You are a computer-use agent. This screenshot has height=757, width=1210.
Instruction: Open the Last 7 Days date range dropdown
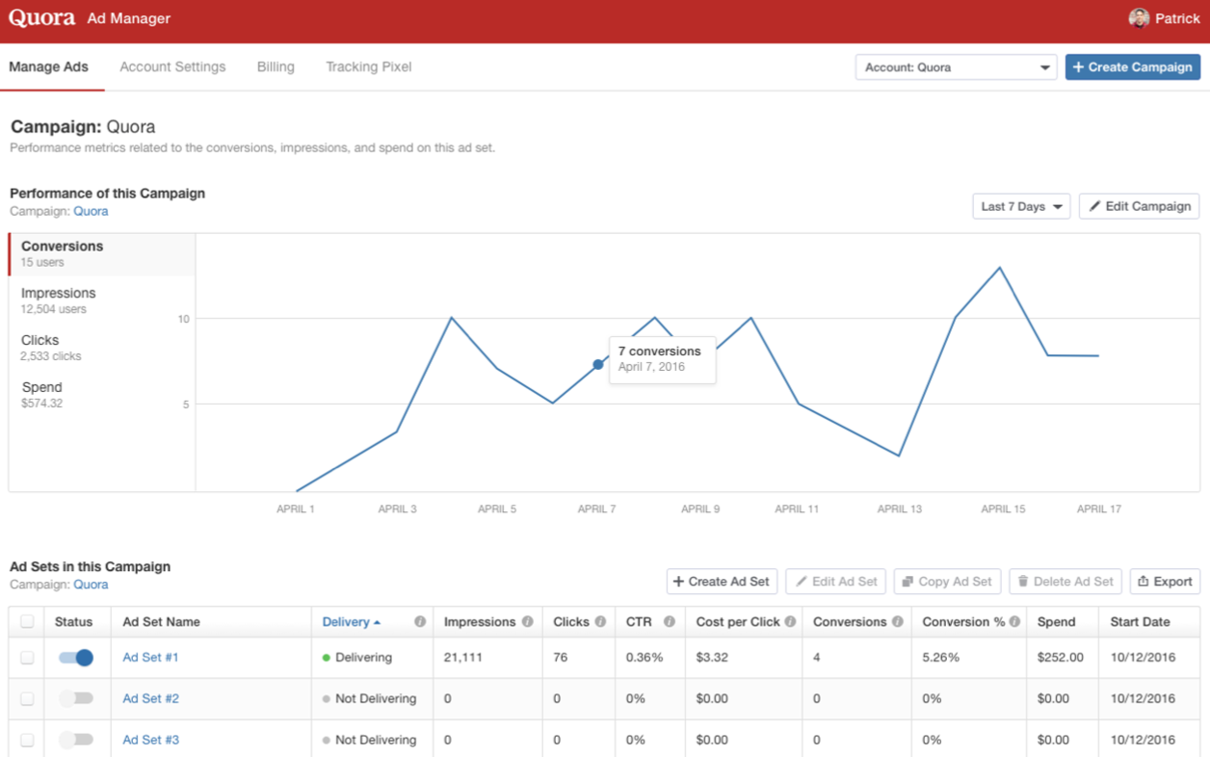coord(1021,206)
